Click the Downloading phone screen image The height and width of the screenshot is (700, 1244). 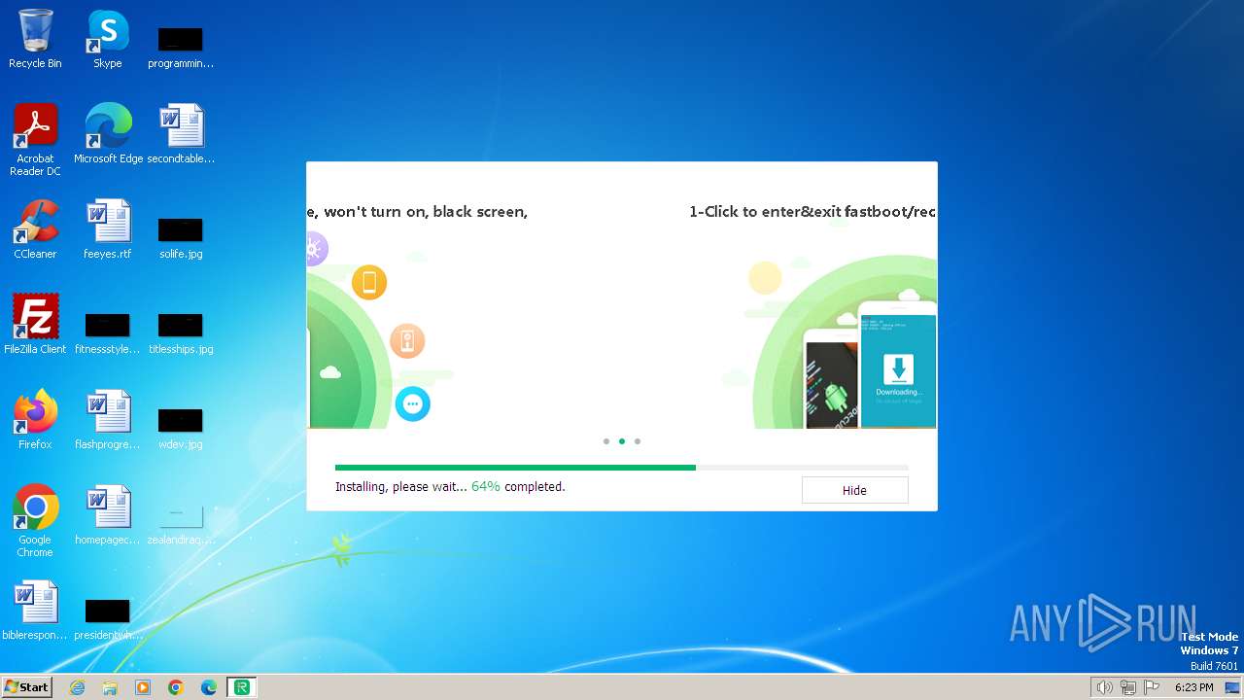pyautogui.click(x=898, y=365)
